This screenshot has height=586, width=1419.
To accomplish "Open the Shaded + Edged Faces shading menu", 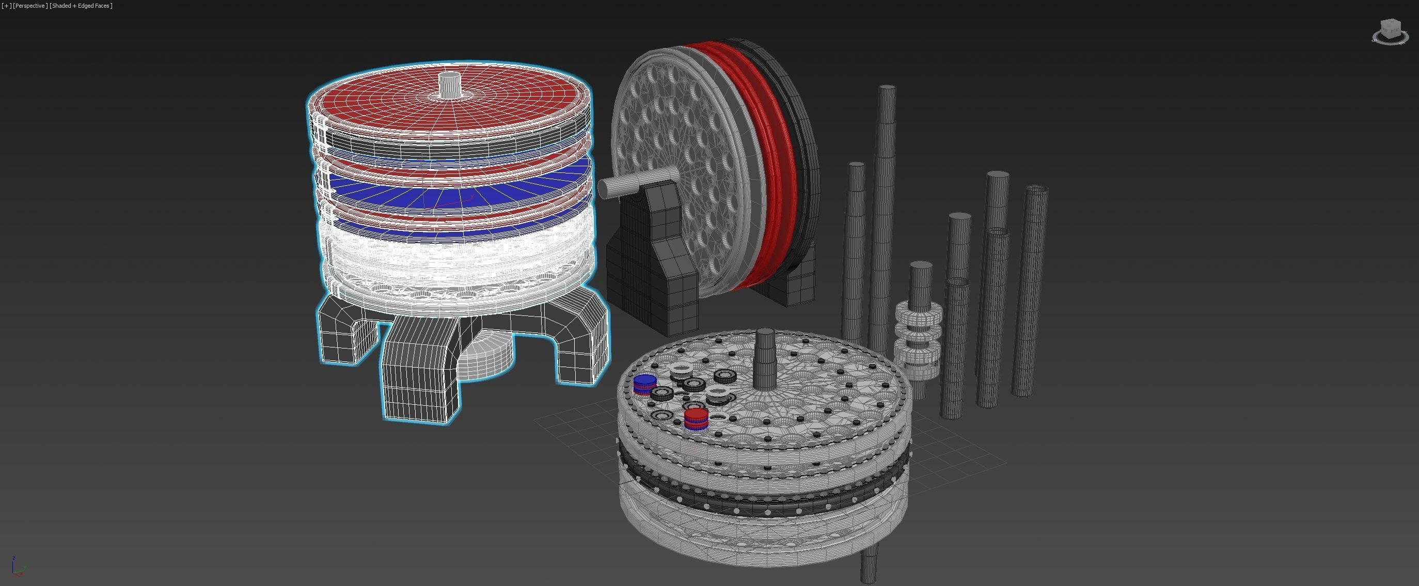I will (81, 6).
